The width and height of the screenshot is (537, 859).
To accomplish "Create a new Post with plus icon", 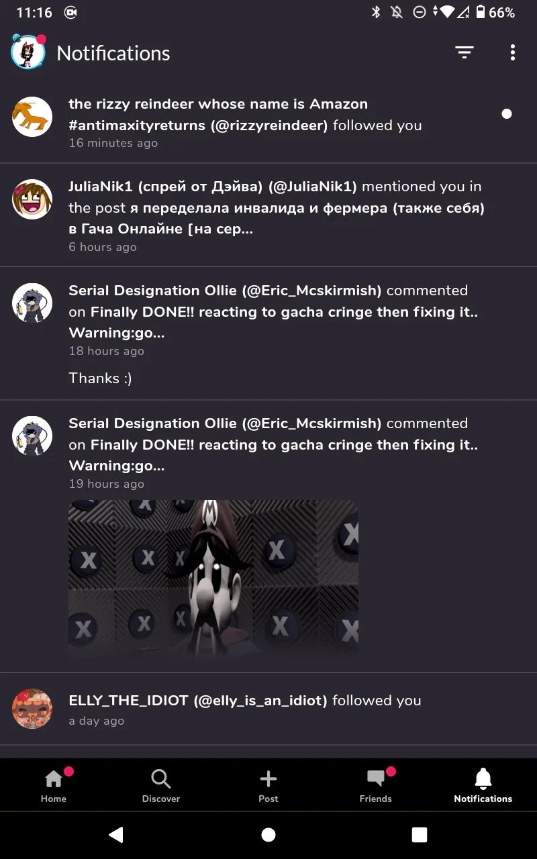I will (x=268, y=785).
